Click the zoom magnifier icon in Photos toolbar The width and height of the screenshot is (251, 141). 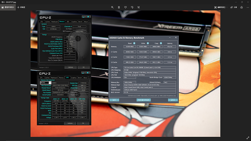(112, 7)
